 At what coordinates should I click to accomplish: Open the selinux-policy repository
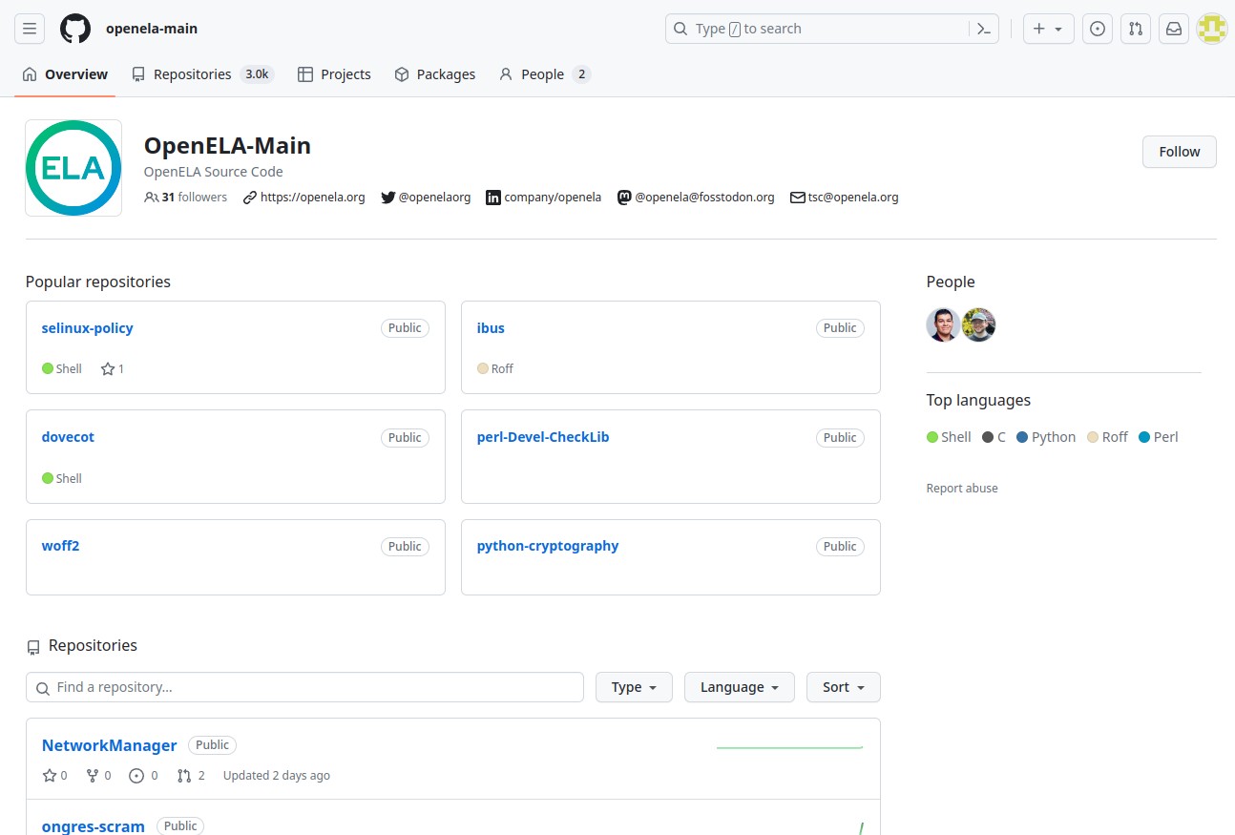pos(88,328)
